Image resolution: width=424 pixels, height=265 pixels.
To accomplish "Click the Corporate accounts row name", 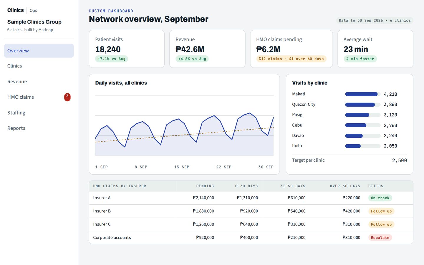I will click(112, 238).
